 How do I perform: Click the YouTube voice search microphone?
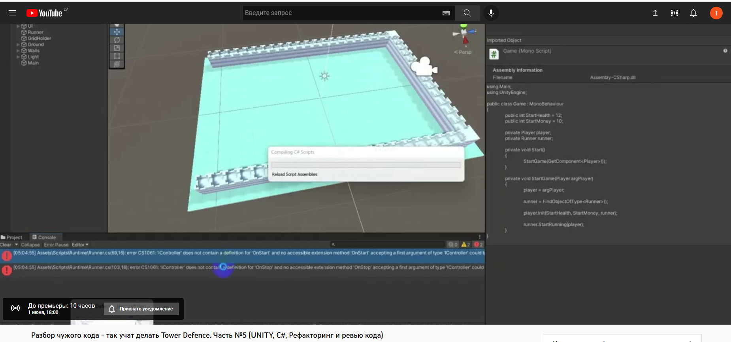(x=491, y=13)
